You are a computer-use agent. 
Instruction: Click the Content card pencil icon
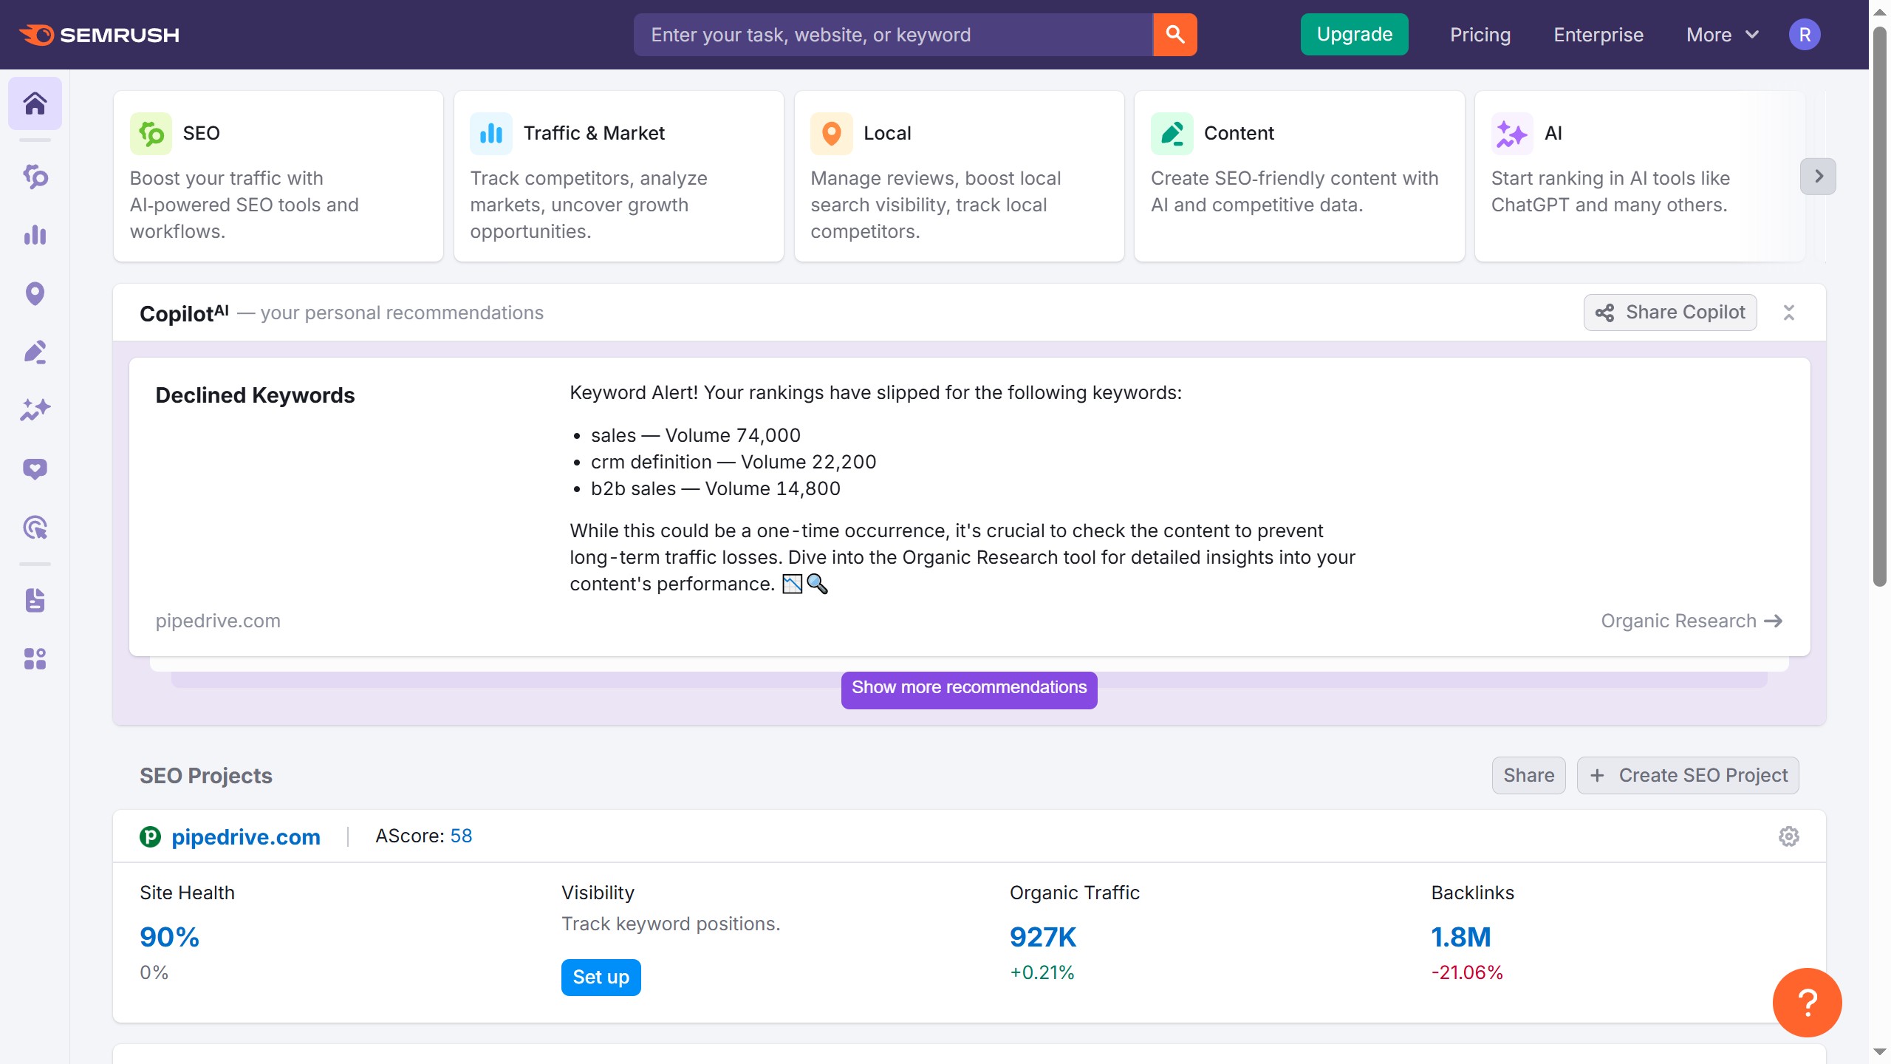tap(1172, 134)
